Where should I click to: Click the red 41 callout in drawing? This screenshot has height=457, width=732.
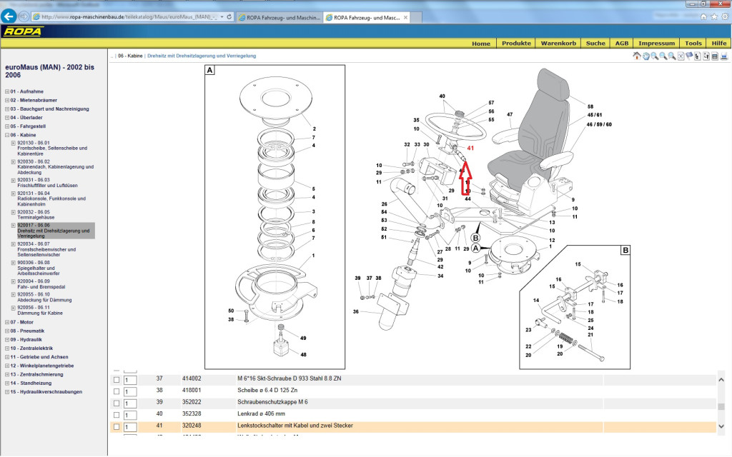tap(470, 149)
